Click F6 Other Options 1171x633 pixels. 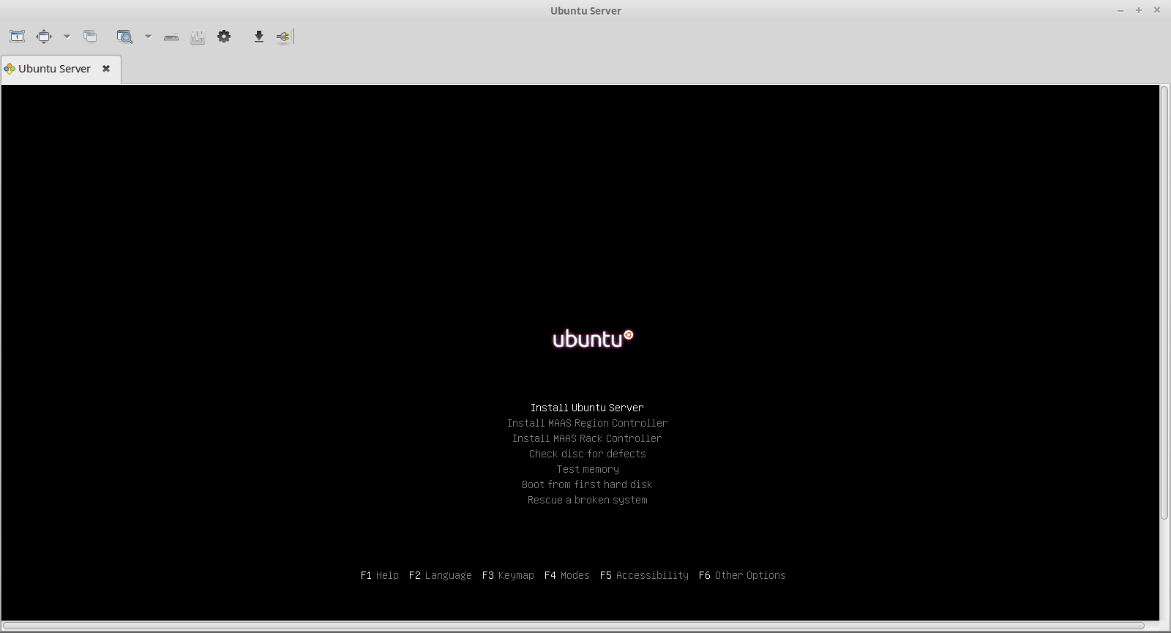point(742,575)
